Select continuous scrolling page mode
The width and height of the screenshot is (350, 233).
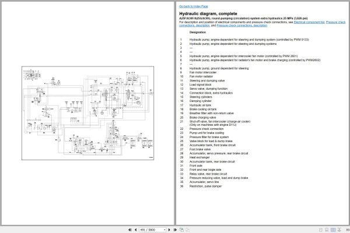pos(327,230)
